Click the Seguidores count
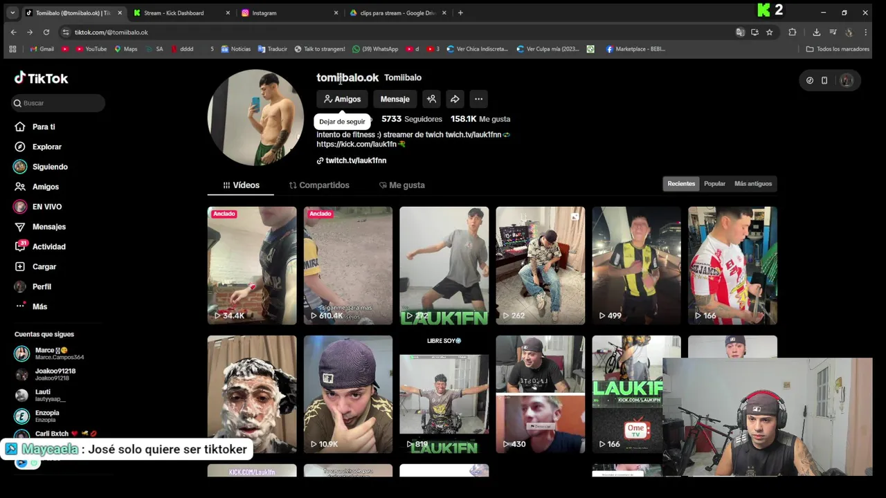 [x=411, y=119]
